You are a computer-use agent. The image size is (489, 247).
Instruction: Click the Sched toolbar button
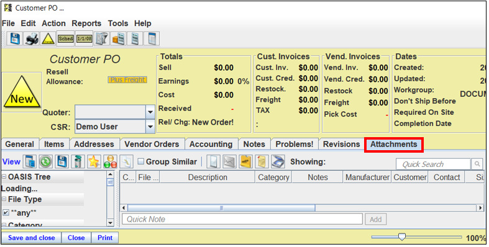(66, 39)
